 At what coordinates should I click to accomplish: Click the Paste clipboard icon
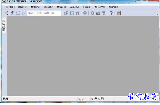[x=72, y=13]
